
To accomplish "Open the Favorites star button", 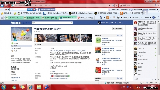I will click(x=2, y=13).
